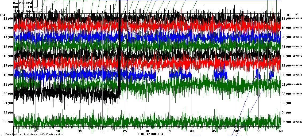Select the 45 minute tick label
The height and width of the screenshot is (138, 302).
click(214, 131)
